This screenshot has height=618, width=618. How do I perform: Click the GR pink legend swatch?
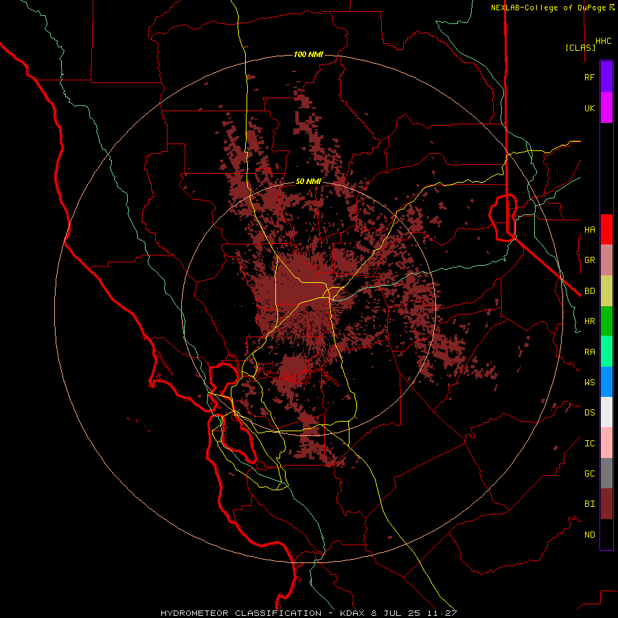point(606,260)
